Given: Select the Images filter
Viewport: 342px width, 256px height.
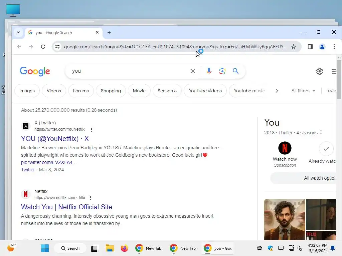Looking at the screenshot, I should click(27, 91).
